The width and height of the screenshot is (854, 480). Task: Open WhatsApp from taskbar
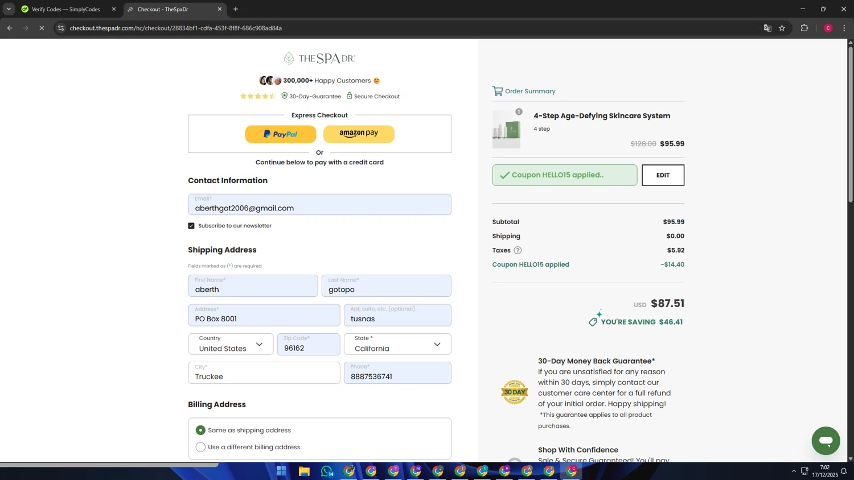pyautogui.click(x=327, y=471)
